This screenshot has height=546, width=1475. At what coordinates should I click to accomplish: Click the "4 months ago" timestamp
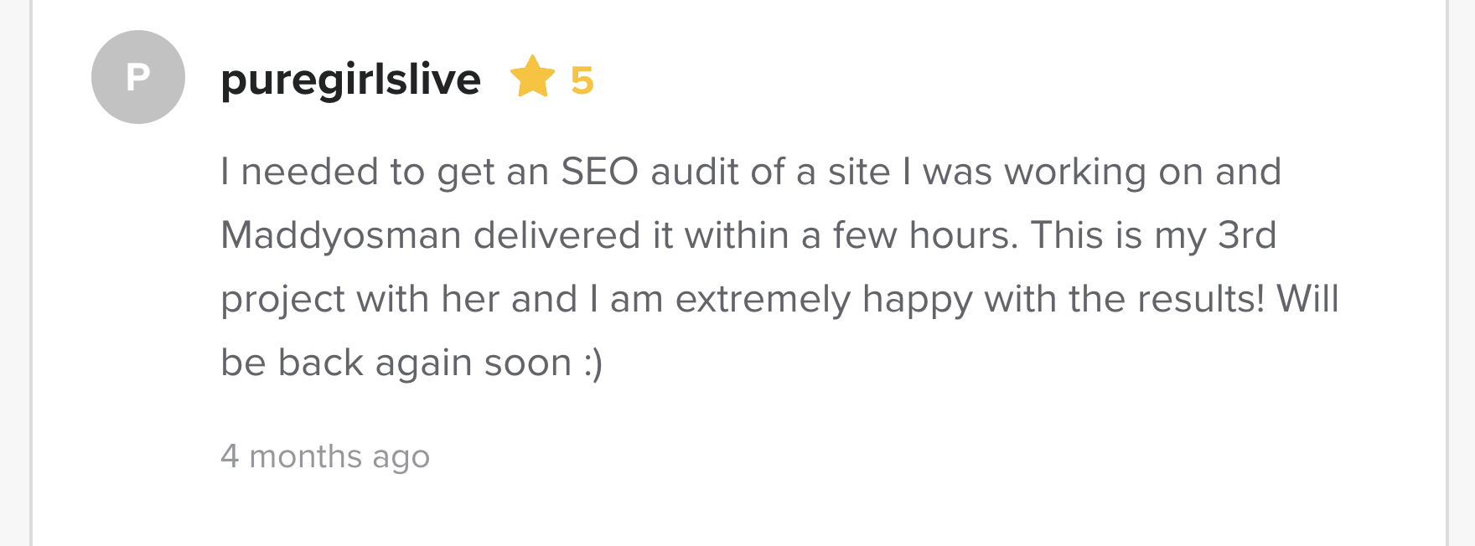tap(325, 456)
